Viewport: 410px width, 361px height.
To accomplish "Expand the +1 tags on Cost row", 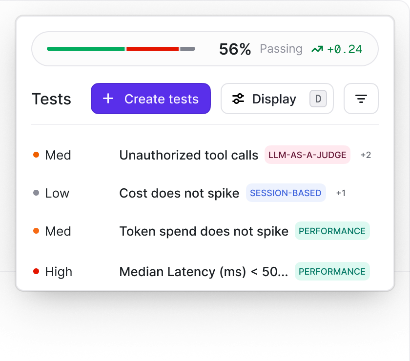I will (x=341, y=193).
